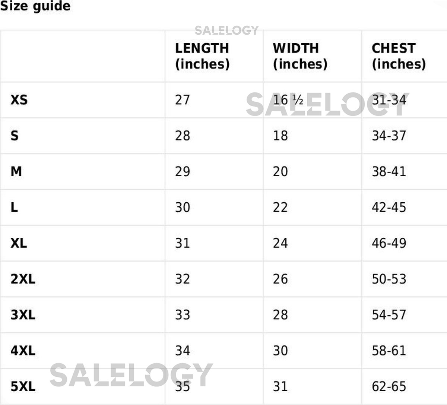Select the width value 22 for L
Image resolution: width=447 pixels, height=405 pixels.
(280, 207)
